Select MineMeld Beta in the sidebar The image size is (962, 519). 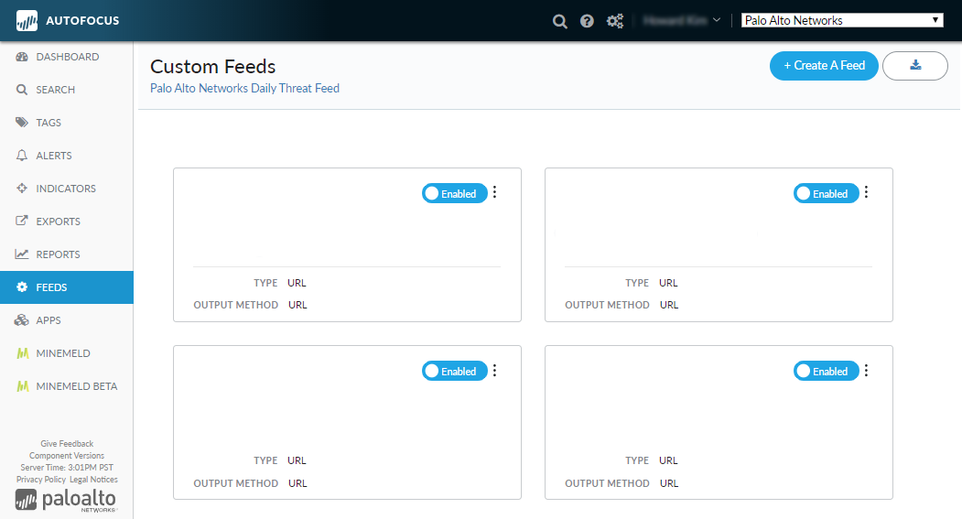point(76,386)
